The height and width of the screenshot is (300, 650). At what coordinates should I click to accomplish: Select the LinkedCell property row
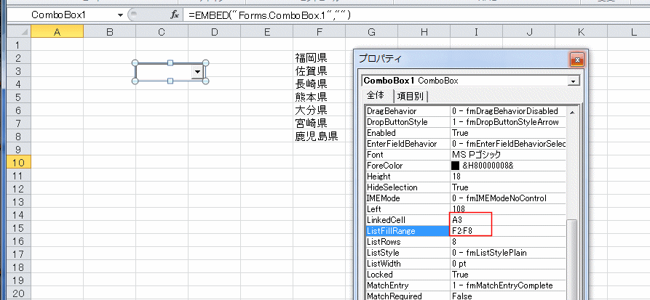466,219
